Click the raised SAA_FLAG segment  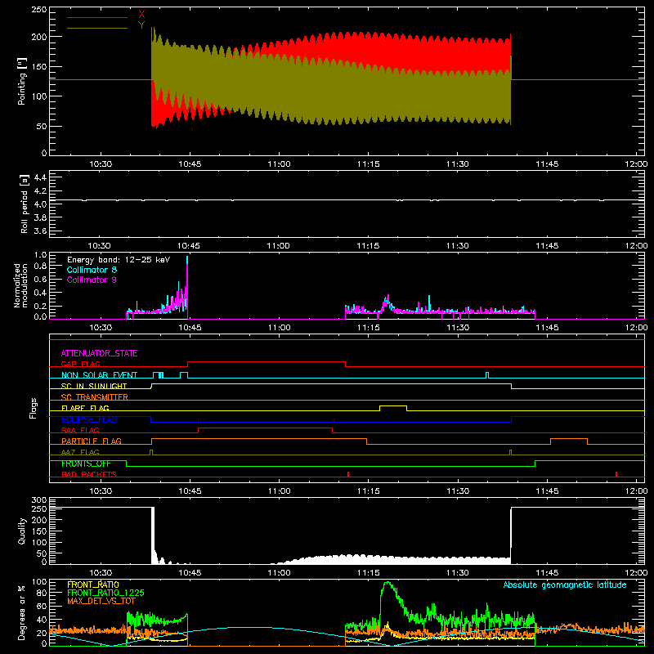coord(265,428)
